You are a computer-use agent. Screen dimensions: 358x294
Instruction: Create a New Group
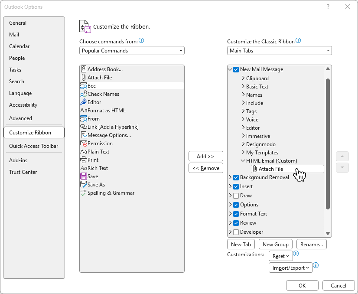coord(275,245)
